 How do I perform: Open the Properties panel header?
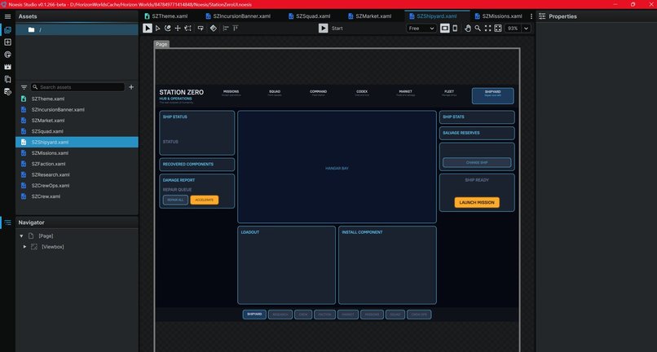coord(562,16)
